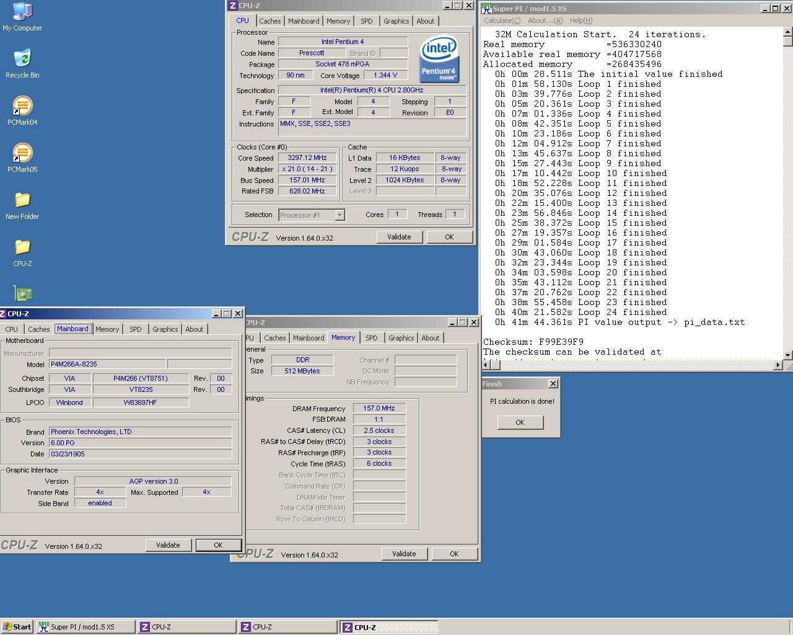
Task: Click CAS# Latency 2.5 clocks value
Action: pos(379,430)
